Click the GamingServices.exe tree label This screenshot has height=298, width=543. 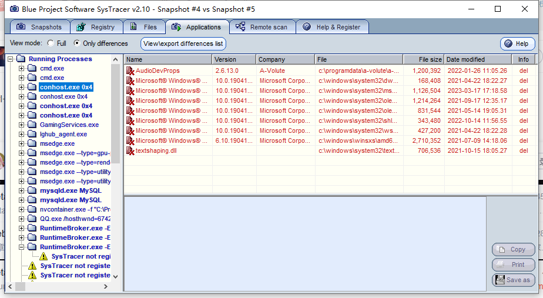coord(69,125)
